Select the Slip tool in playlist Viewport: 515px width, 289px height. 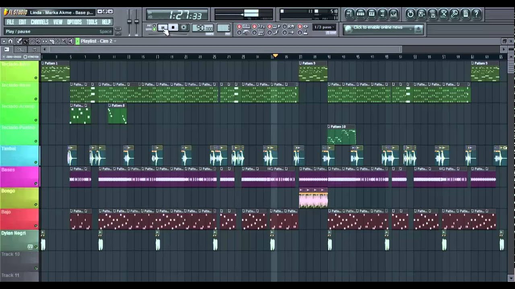click(45, 41)
